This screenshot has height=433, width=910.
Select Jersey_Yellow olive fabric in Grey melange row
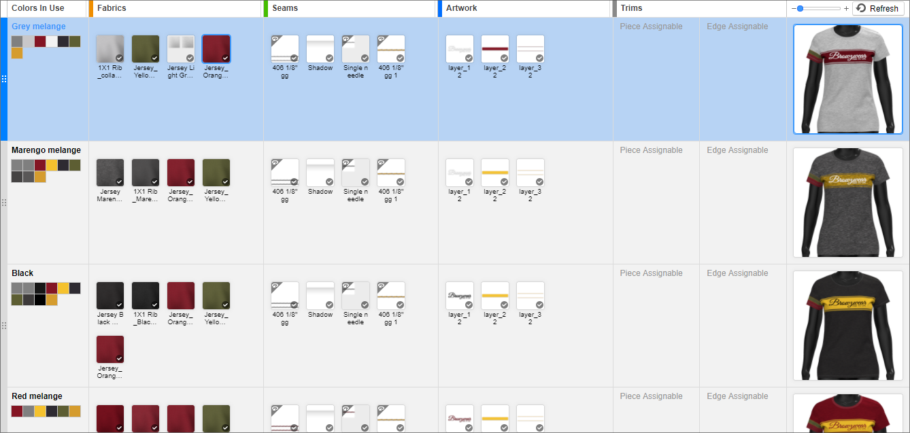pos(146,49)
